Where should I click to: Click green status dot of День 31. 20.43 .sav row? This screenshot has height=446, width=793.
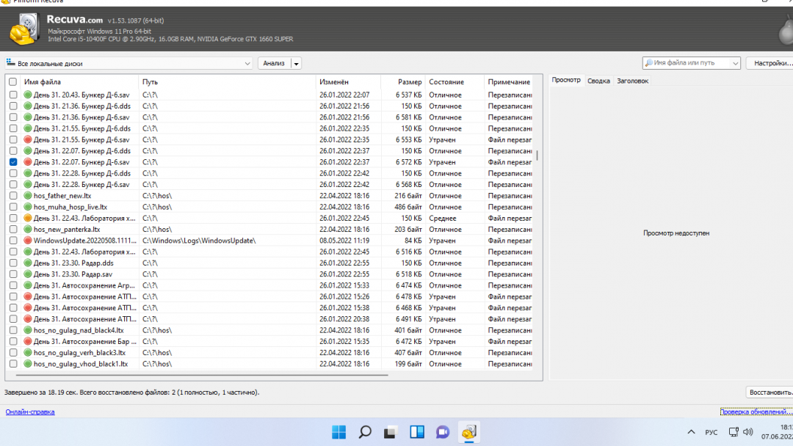click(x=28, y=95)
